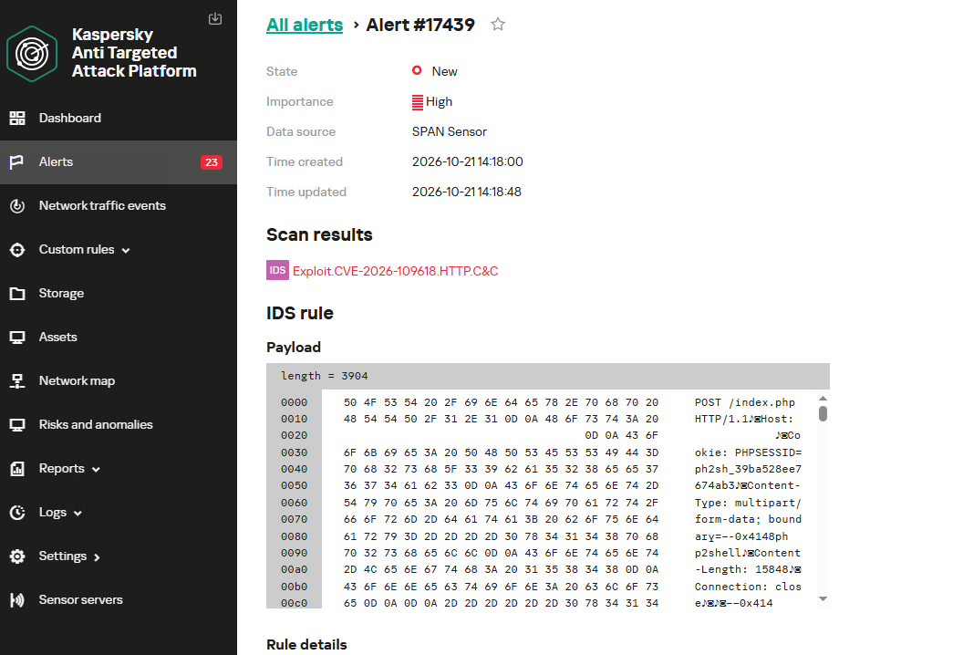This screenshot has height=655, width=963.
Task: Click the 'Payload' subheading
Action: tap(294, 348)
